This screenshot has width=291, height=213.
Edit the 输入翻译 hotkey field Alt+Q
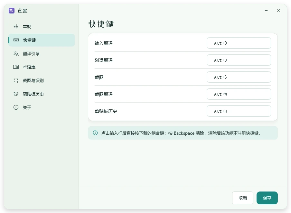(x=239, y=43)
